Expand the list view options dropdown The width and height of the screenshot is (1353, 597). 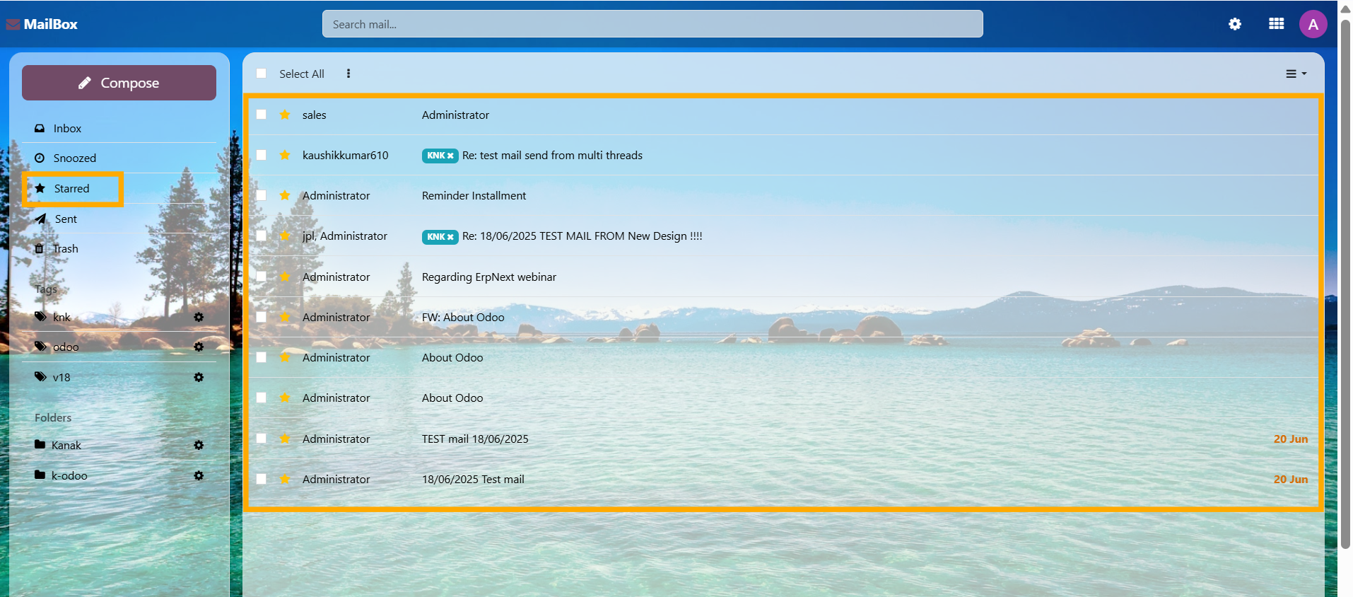coord(1296,74)
